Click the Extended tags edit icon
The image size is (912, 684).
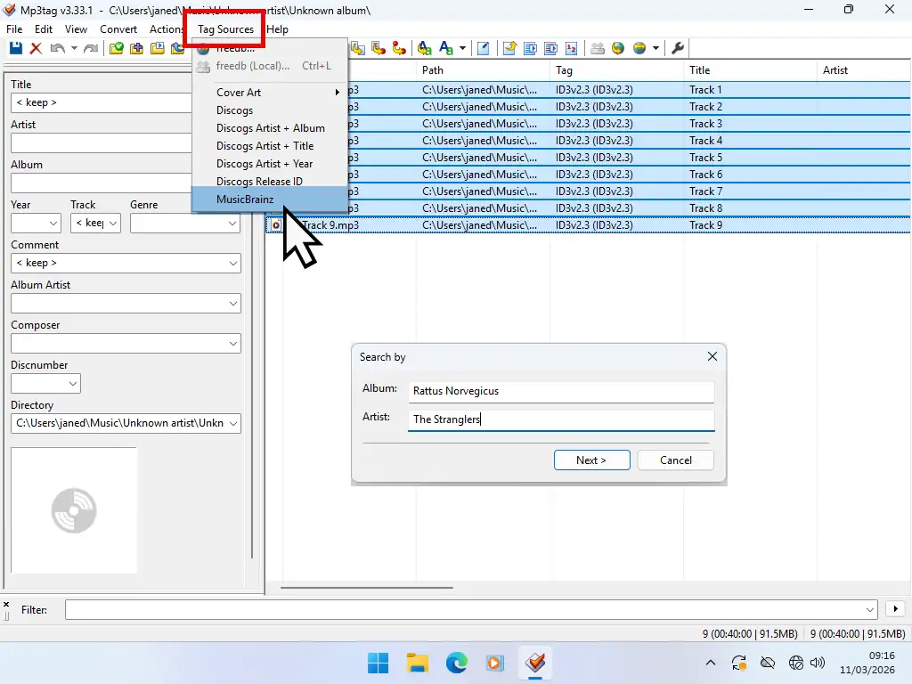[x=484, y=48]
